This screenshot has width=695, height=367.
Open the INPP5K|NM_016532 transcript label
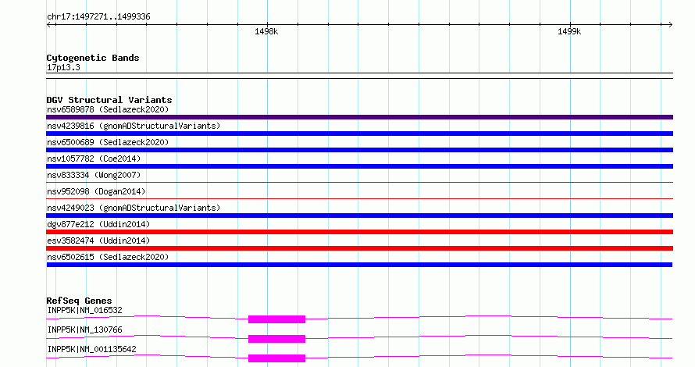[x=84, y=310]
